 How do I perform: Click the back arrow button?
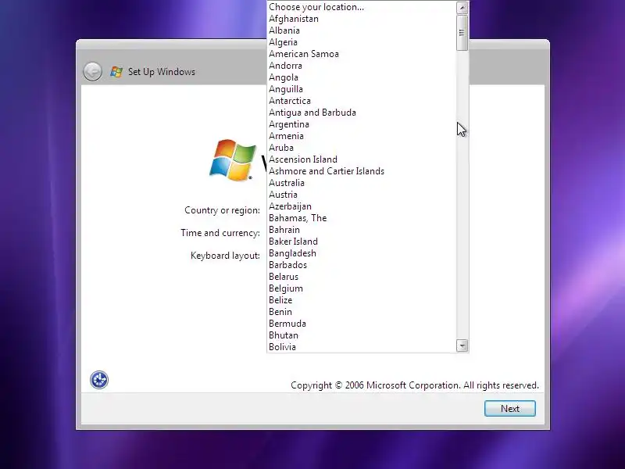click(x=92, y=72)
